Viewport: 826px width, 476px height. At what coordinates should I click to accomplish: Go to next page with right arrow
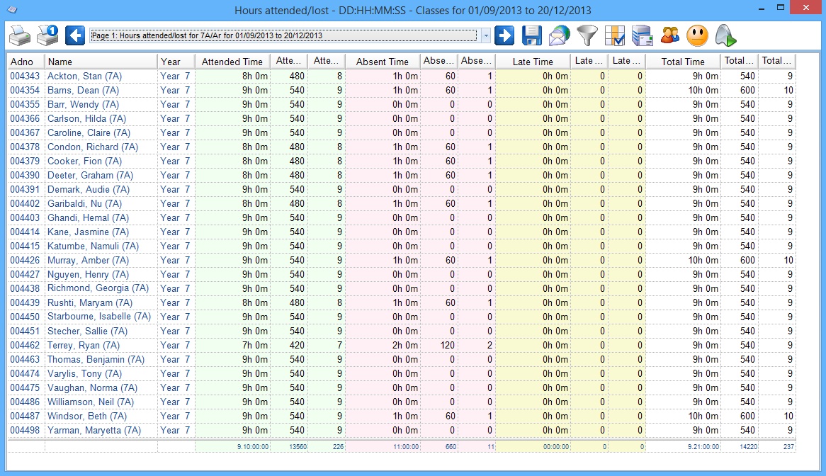504,36
